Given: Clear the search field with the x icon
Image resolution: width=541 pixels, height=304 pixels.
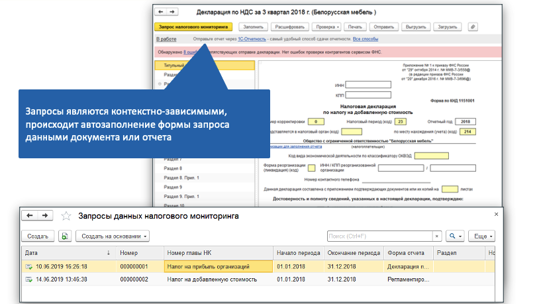Looking at the screenshot, I should coord(436,236).
